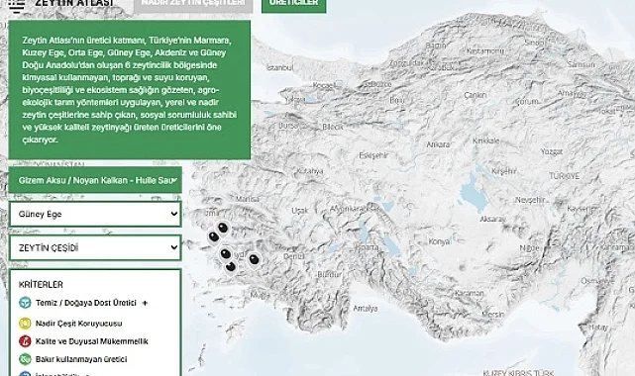Screen dimensions: 635x376
Task: Click the Hatay label on the map
Action: click(x=597, y=328)
